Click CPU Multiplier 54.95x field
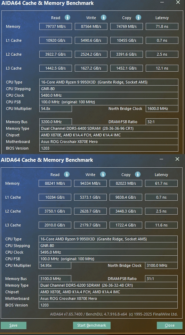This screenshot has height=335, width=185. [55, 265]
